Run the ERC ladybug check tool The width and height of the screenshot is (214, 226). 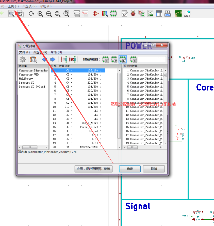coord(133,13)
